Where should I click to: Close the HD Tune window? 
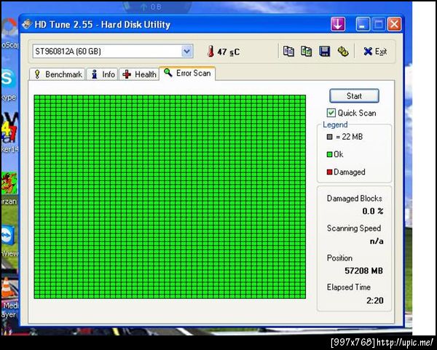point(394,24)
